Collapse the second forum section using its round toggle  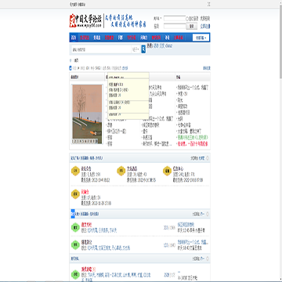208,214
